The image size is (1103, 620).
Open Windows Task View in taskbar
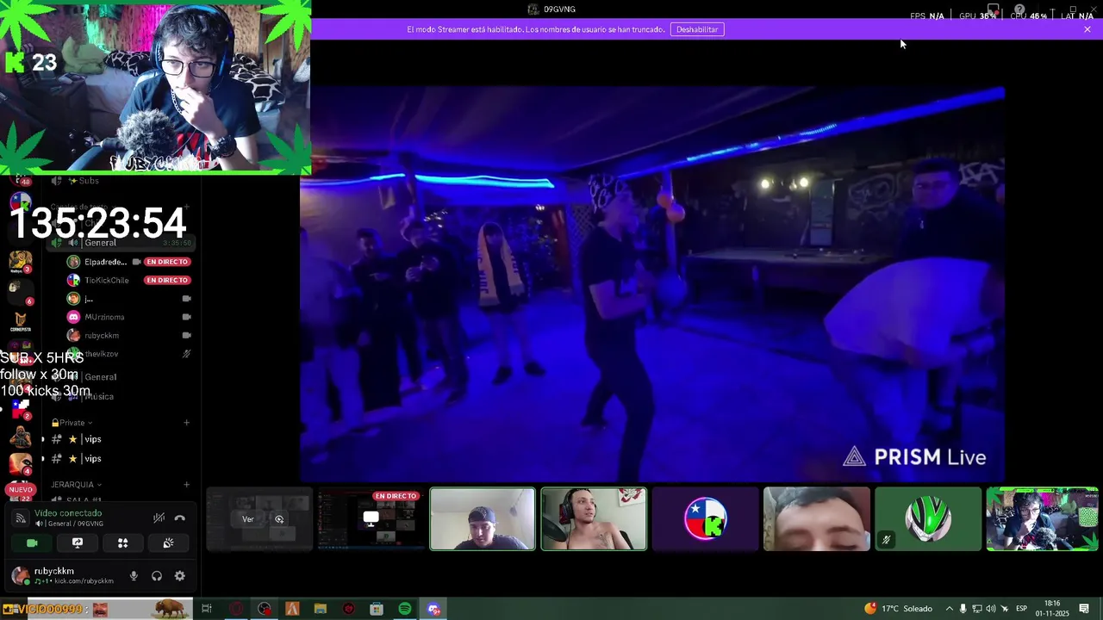pyautogui.click(x=207, y=609)
